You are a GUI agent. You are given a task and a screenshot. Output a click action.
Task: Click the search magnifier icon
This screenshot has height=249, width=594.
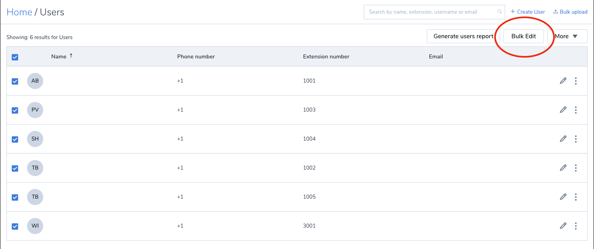coord(500,12)
